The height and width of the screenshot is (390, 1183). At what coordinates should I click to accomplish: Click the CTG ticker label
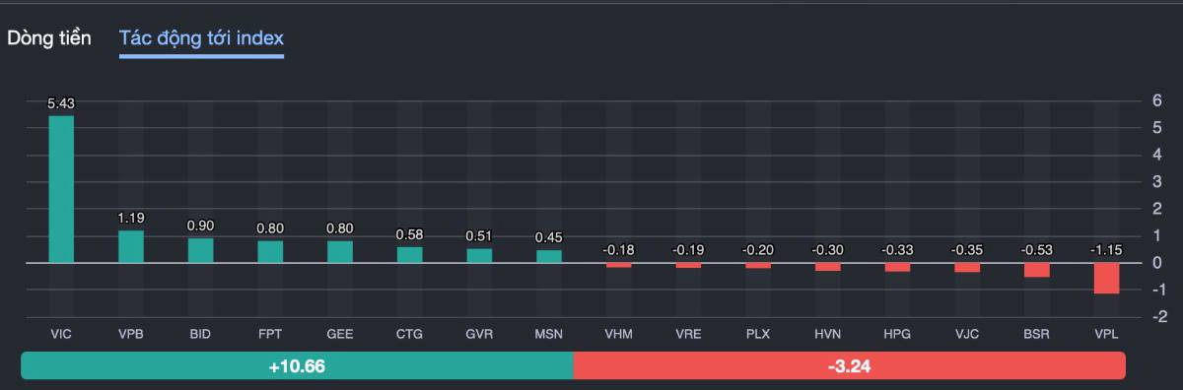click(410, 335)
